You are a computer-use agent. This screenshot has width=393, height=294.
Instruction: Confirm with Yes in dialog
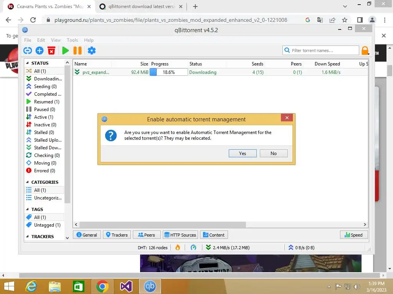243,154
